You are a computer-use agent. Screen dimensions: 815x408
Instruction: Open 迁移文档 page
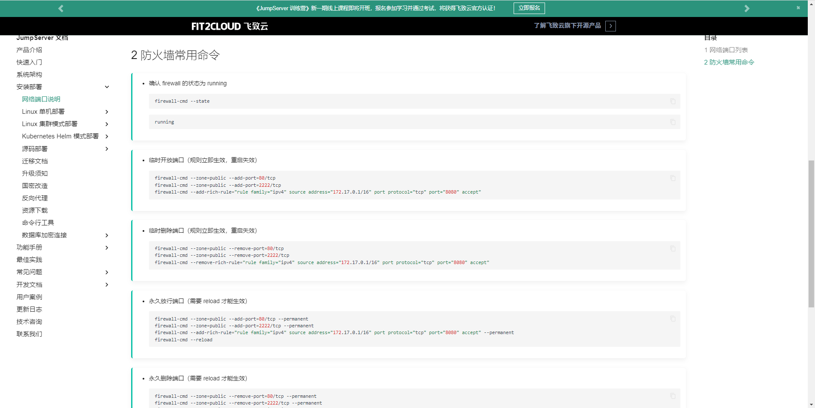[x=35, y=161]
